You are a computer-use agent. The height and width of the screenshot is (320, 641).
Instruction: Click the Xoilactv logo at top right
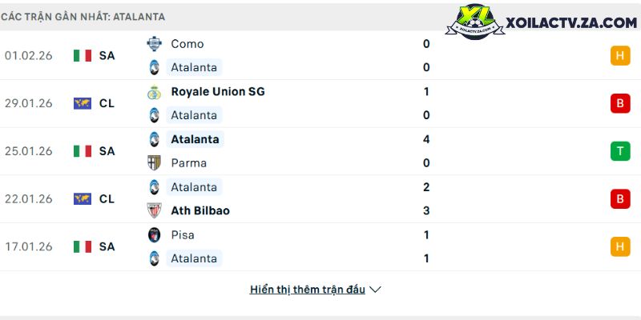coord(546,23)
